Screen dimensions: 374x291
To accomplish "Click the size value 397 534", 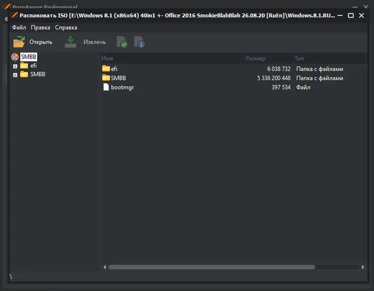I will 281,87.
